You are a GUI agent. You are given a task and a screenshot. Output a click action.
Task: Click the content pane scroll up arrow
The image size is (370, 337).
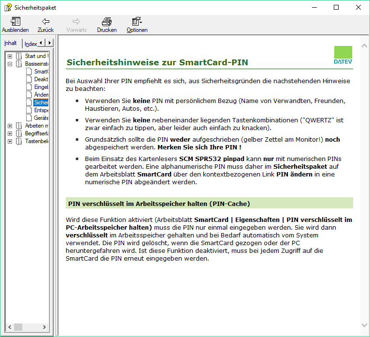point(364,46)
